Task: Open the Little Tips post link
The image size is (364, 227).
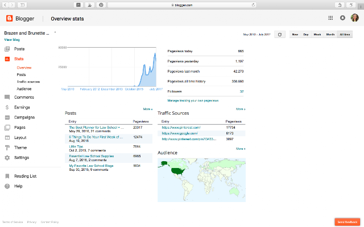Action: click(x=76, y=146)
